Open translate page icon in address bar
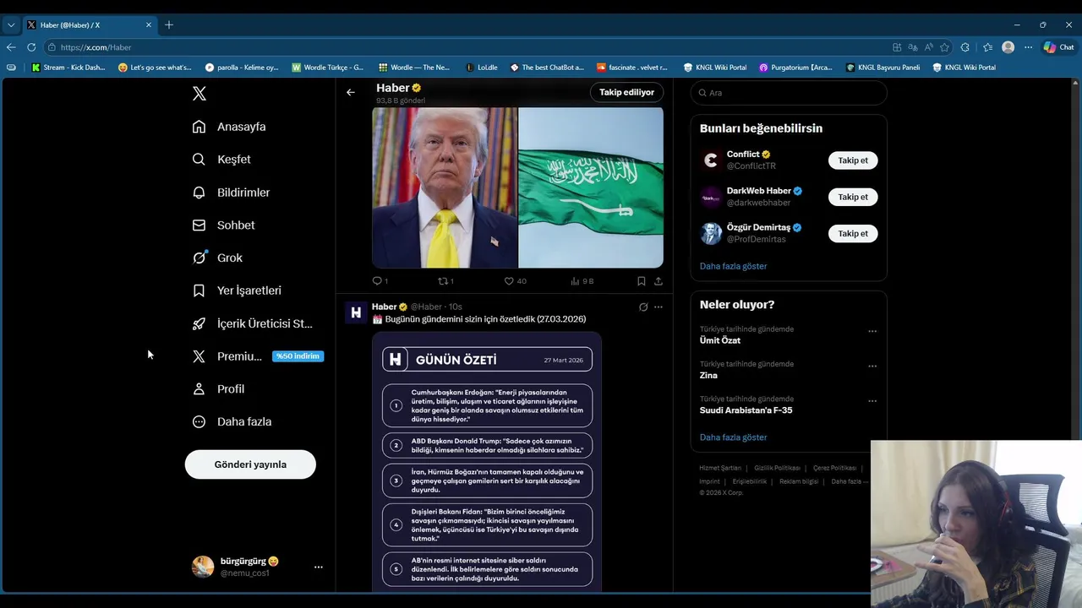Viewport: 1082px width, 608px height. tap(913, 47)
